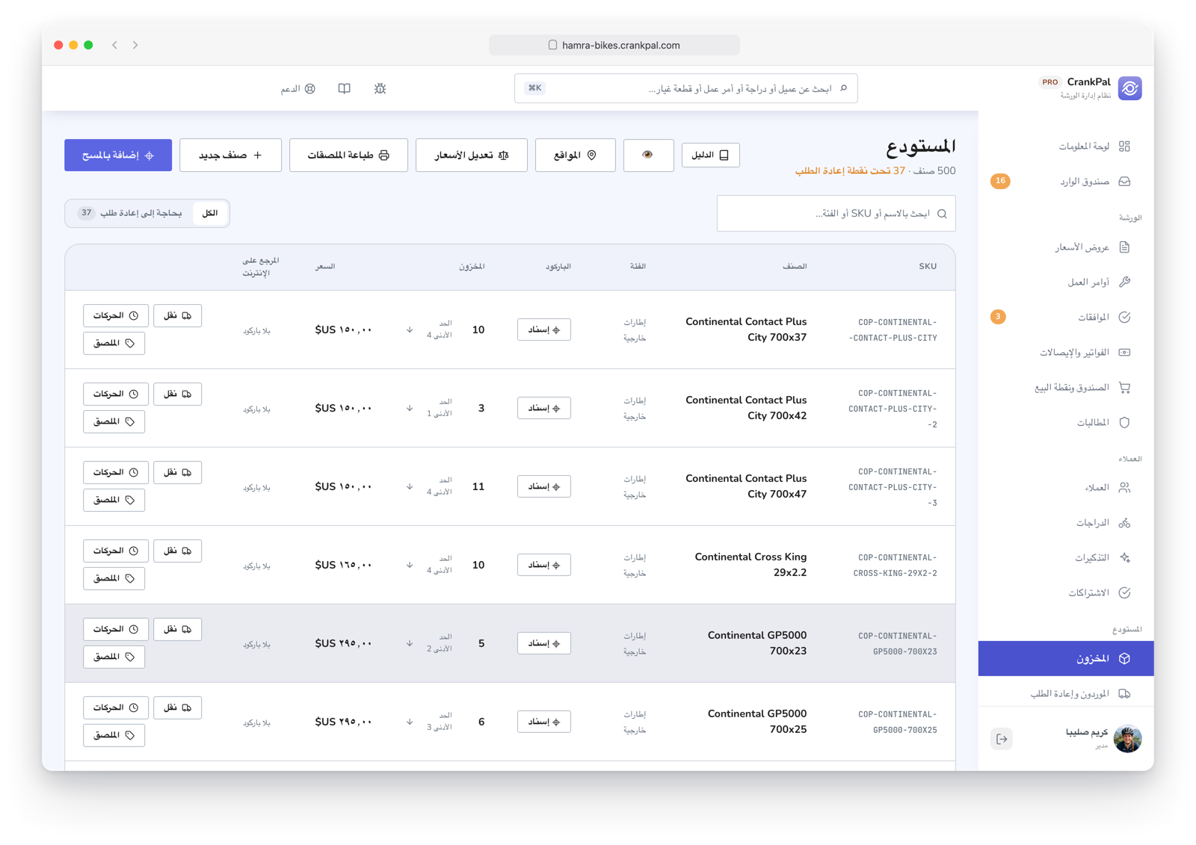
Task: Click the إضافة بالمسح scan-add button
Action: point(118,155)
